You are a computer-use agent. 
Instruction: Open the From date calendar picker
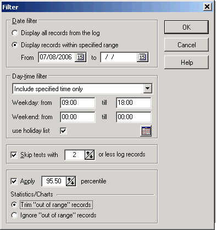pyautogui.click(x=80, y=57)
